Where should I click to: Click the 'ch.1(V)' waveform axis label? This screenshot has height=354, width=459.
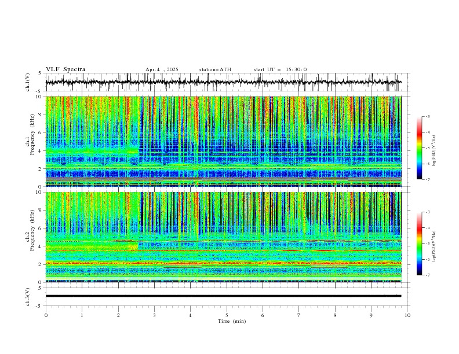pos(28,82)
